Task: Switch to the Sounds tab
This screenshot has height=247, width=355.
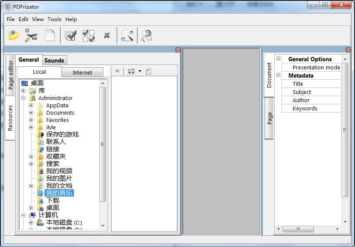Action: pos(54,60)
